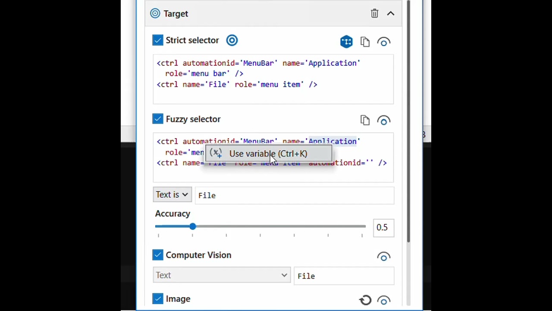Viewport: 552px width, 311px height.
Task: Highlight the Computer Vision target
Action: [383, 257]
